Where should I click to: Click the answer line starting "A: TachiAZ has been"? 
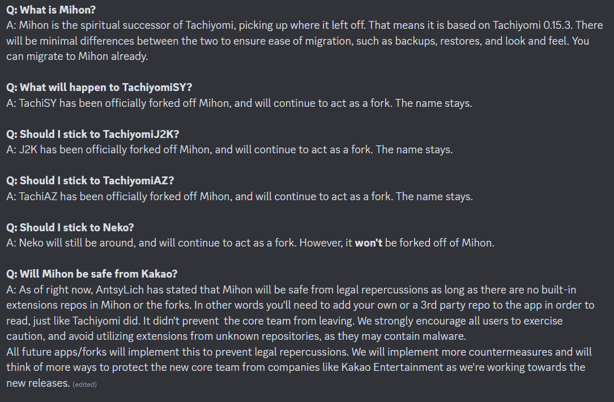[x=239, y=196]
